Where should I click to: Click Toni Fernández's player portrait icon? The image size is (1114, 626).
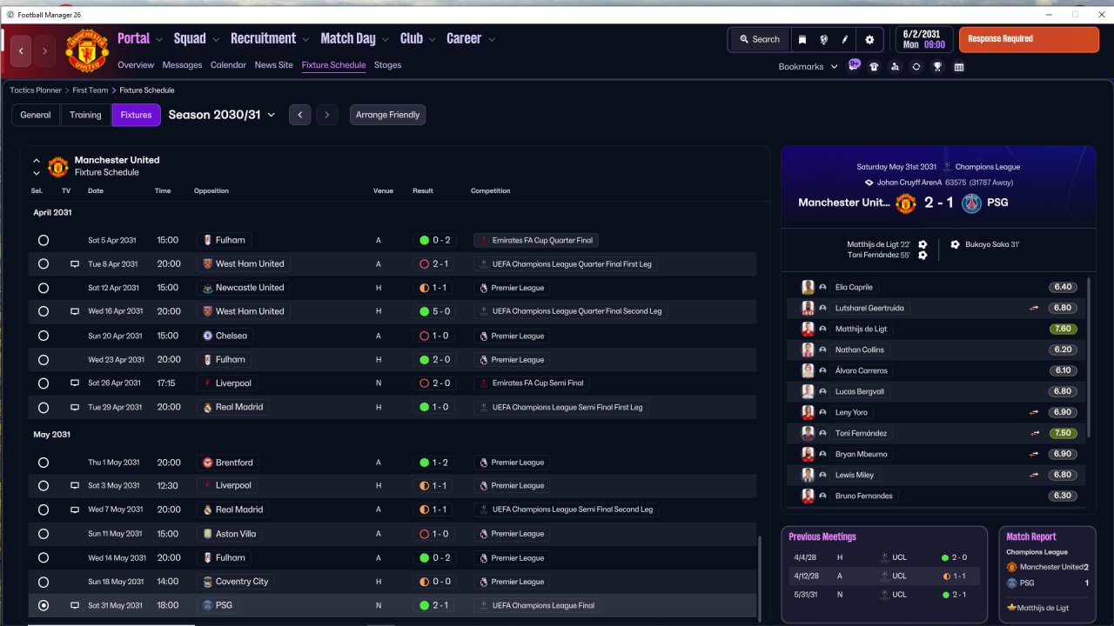click(x=808, y=433)
